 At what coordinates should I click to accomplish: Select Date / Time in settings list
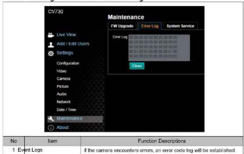pos(66,109)
